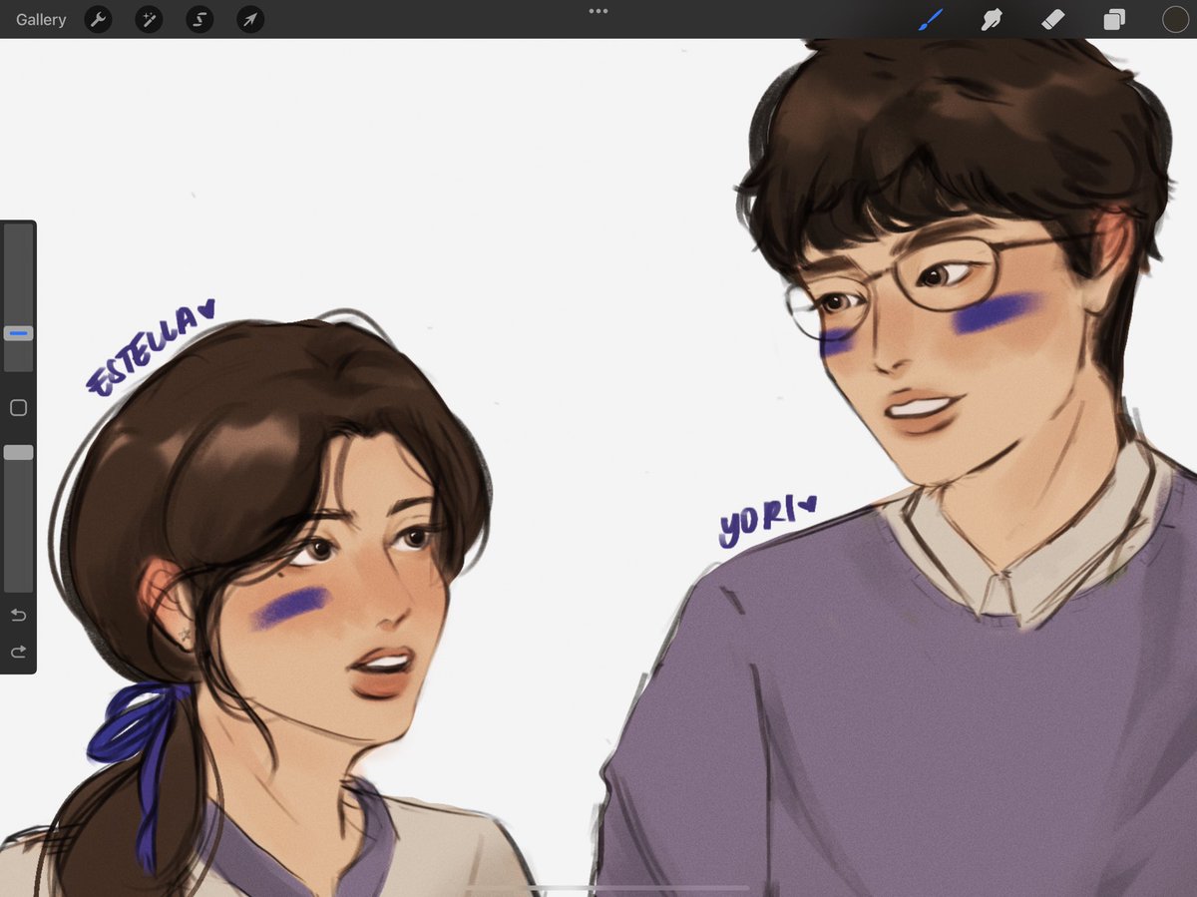Viewport: 1197px width, 897px height.
Task: Undo the last stroke
Action: (18, 615)
